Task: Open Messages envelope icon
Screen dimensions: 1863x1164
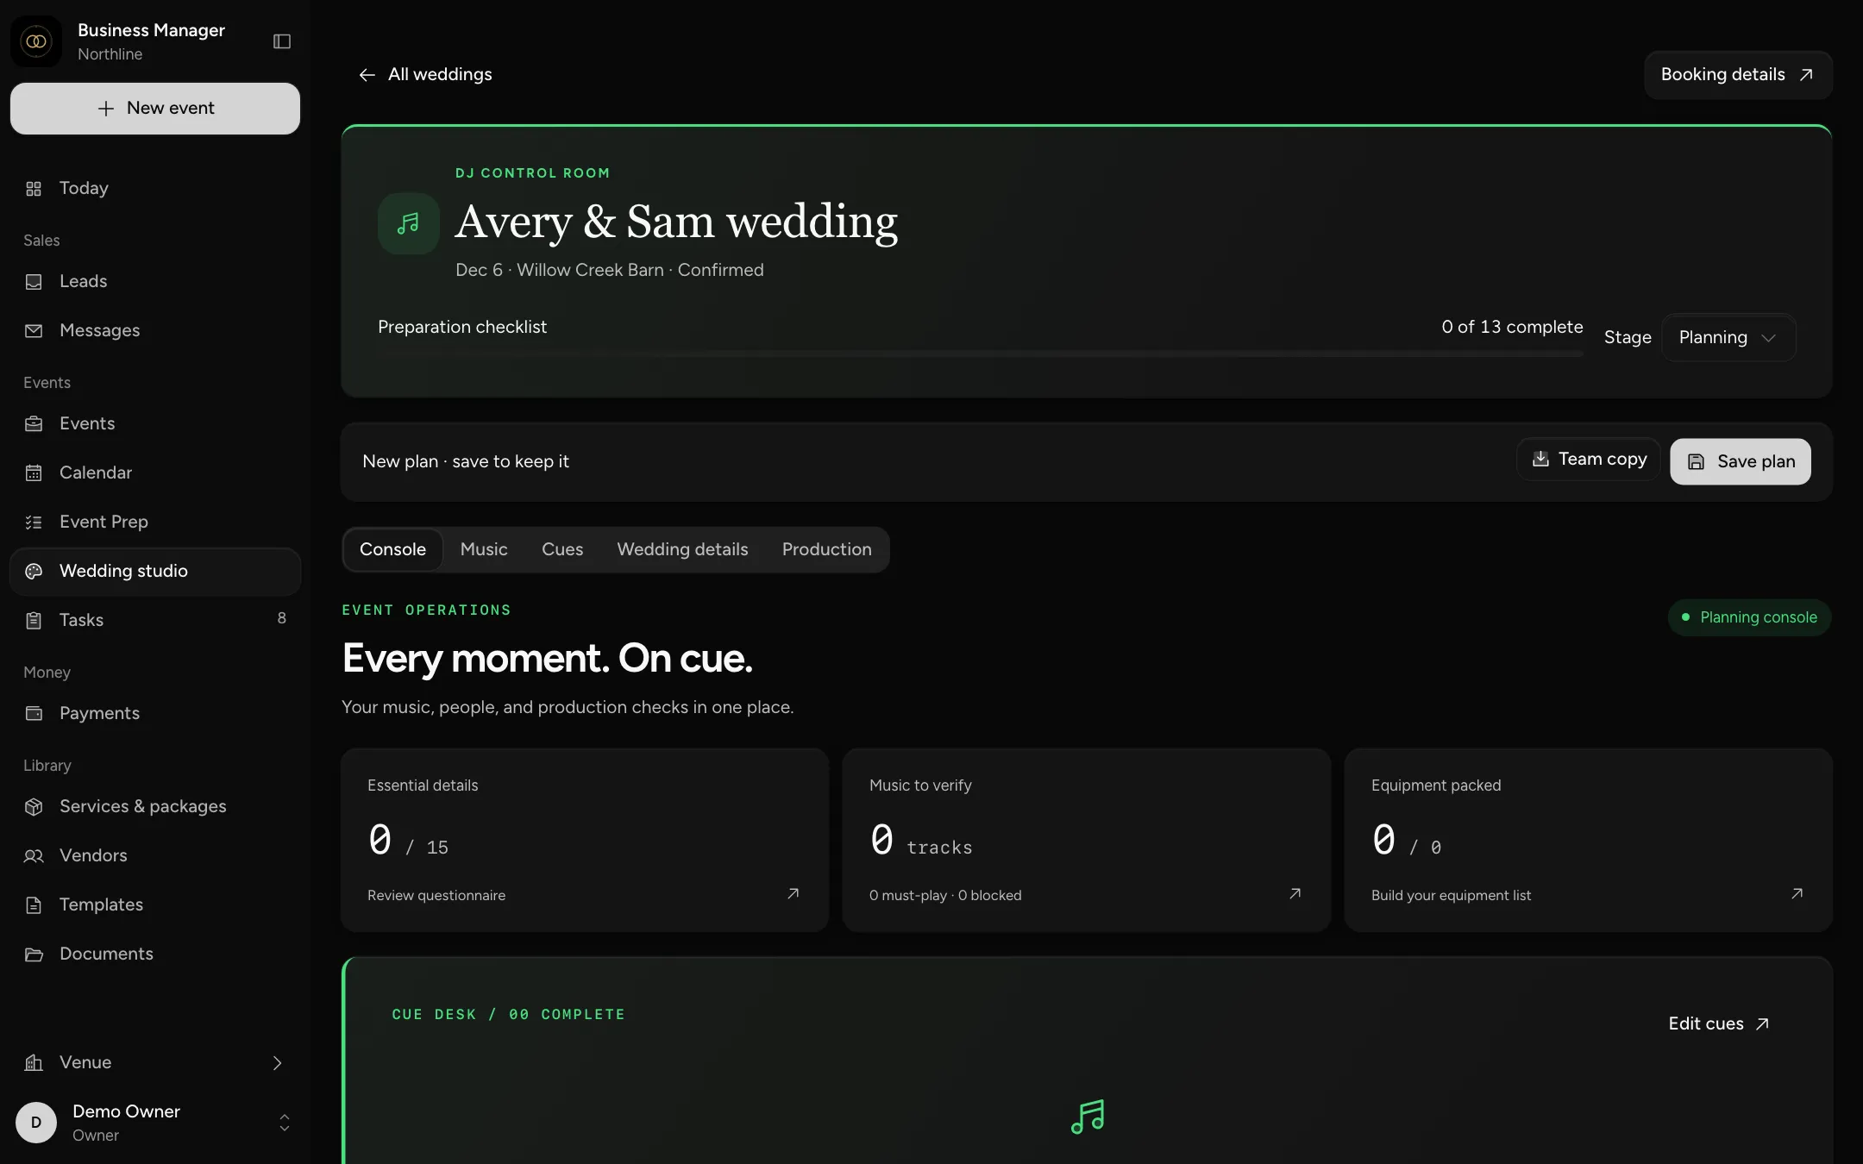Action: click(x=34, y=331)
